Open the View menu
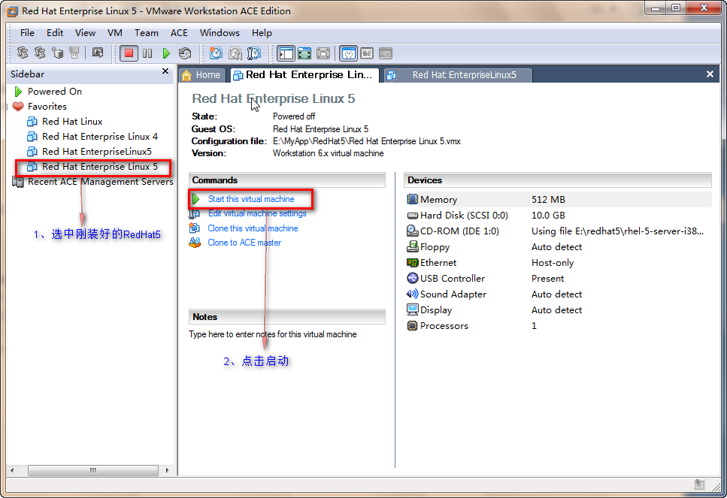 click(x=85, y=33)
